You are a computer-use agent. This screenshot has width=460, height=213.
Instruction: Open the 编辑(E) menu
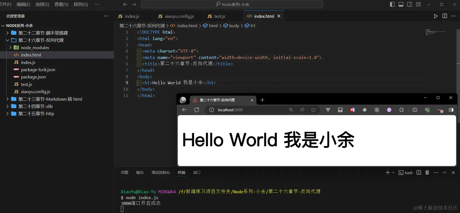click(23, 4)
